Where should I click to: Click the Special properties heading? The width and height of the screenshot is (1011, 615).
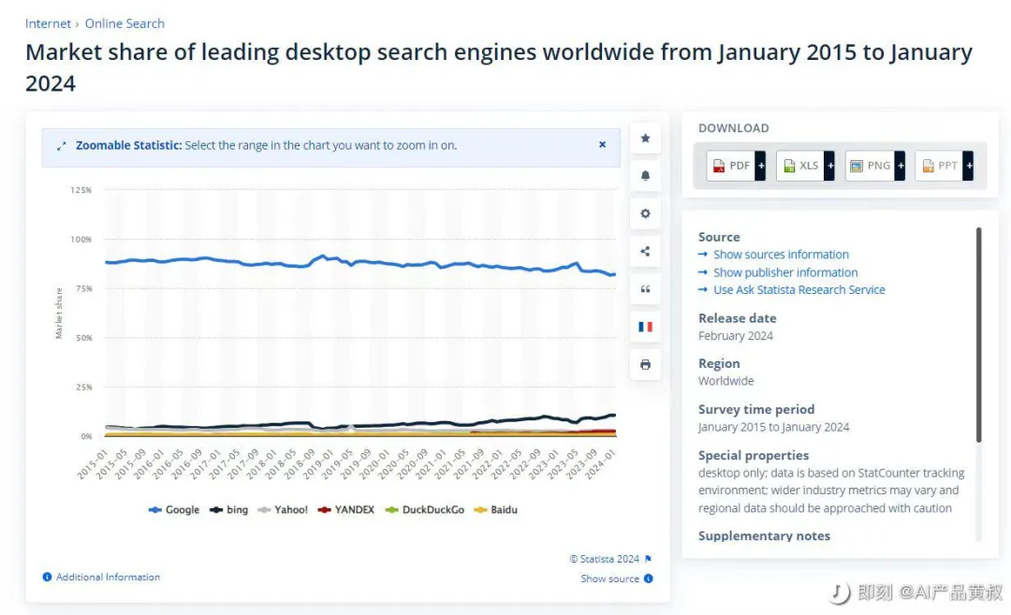tap(753, 456)
